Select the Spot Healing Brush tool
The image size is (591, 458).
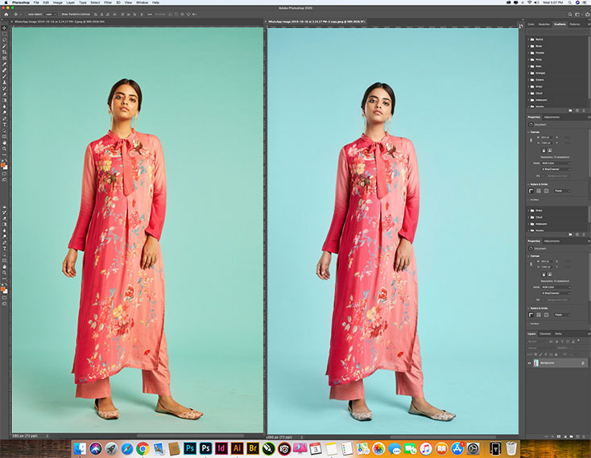[5, 70]
